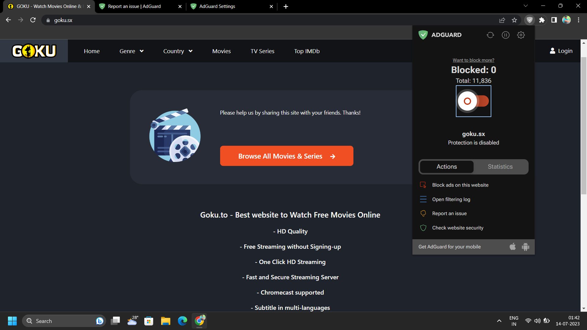Bookmark this page with star icon
This screenshot has width=587, height=330.
(x=514, y=20)
